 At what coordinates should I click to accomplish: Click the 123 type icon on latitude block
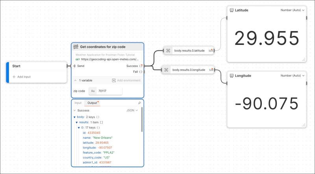pyautogui.click(x=211, y=51)
